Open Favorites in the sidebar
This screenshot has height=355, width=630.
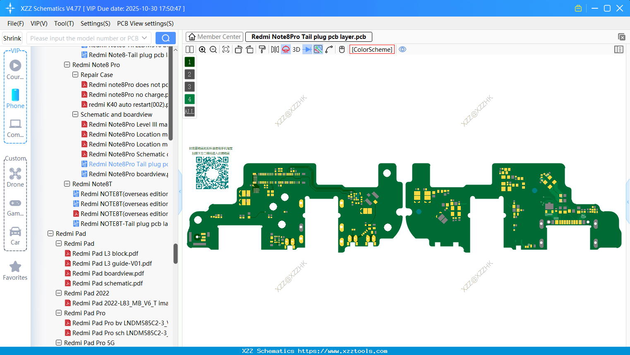click(15, 271)
